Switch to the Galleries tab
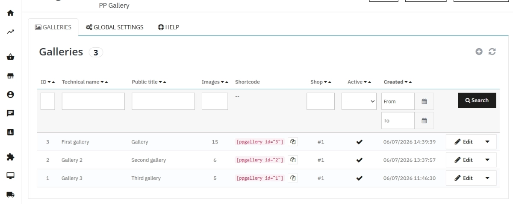This screenshot has width=513, height=204. pyautogui.click(x=53, y=27)
